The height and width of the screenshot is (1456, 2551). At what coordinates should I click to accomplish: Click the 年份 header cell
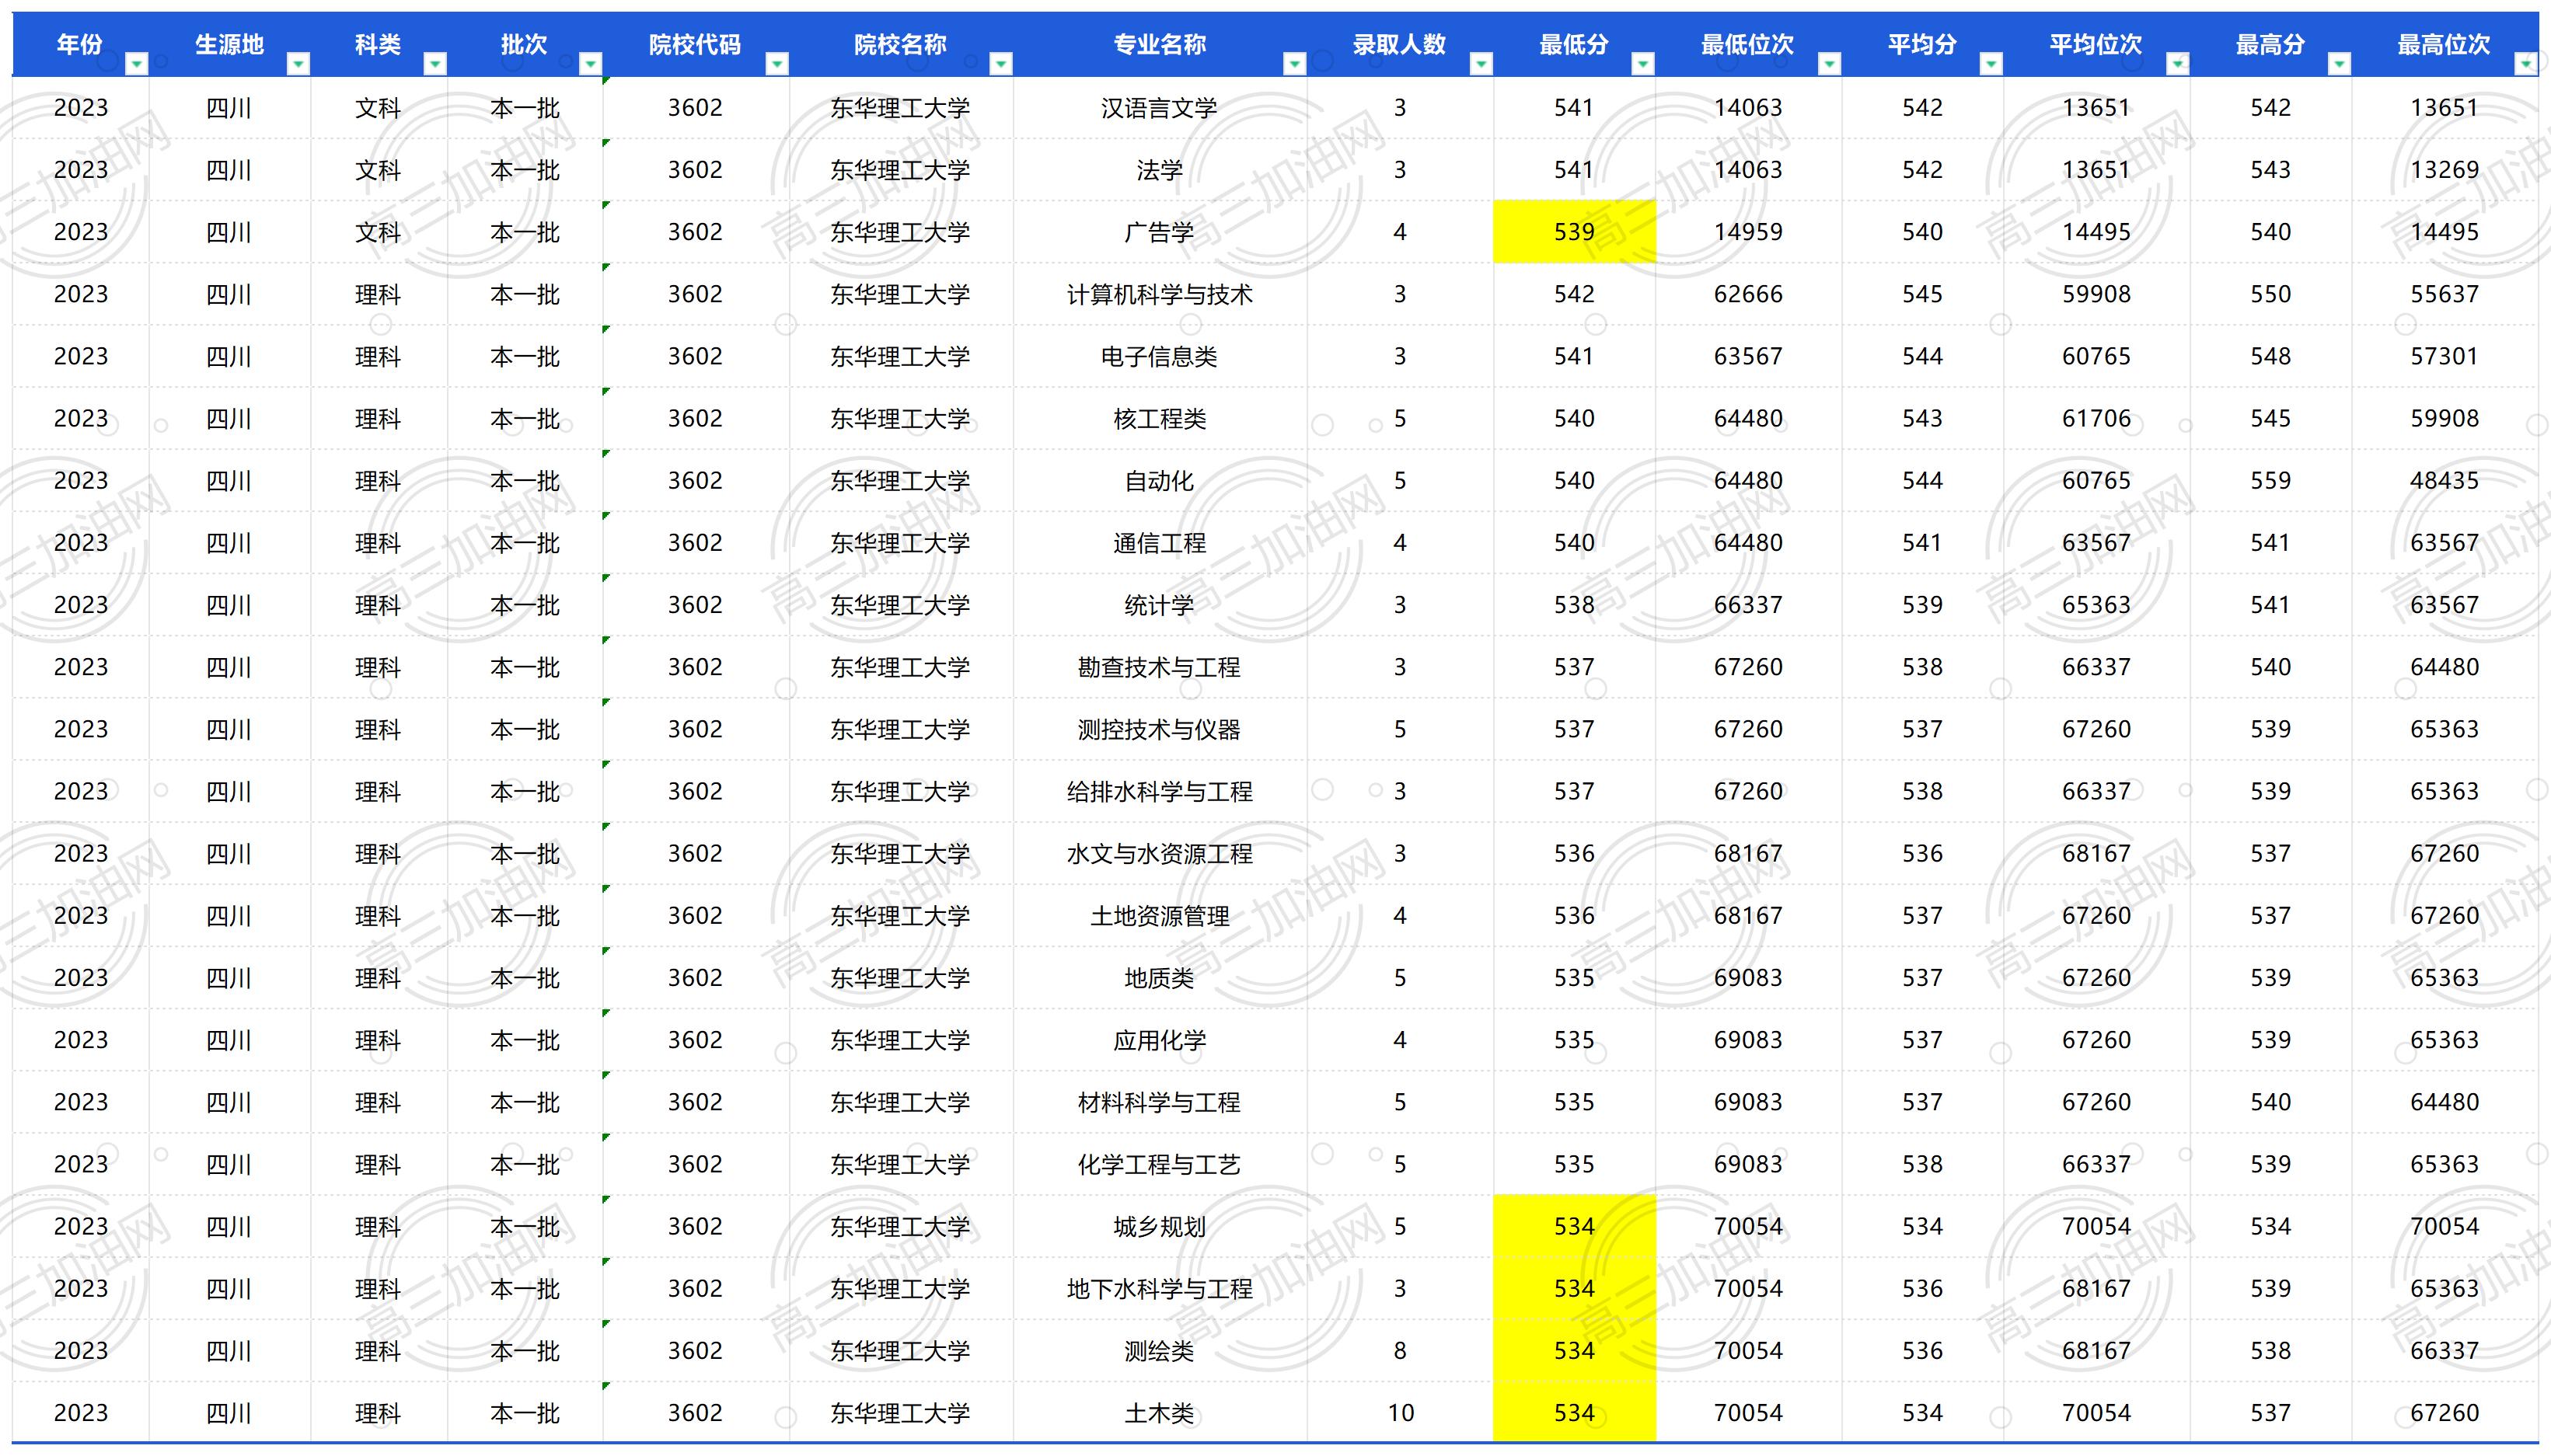[x=80, y=44]
